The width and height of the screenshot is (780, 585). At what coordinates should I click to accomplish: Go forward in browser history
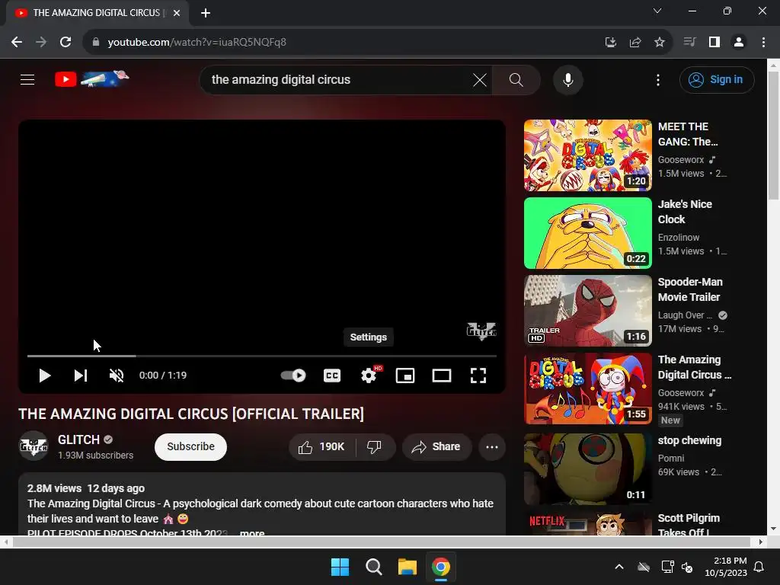pyautogui.click(x=41, y=43)
